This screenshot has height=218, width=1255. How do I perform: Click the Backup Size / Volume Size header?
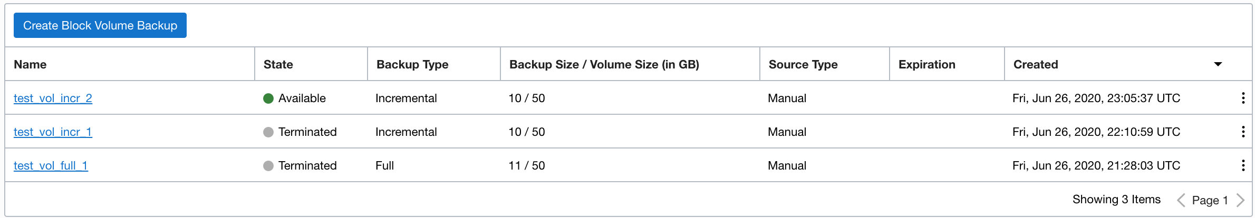tap(604, 64)
